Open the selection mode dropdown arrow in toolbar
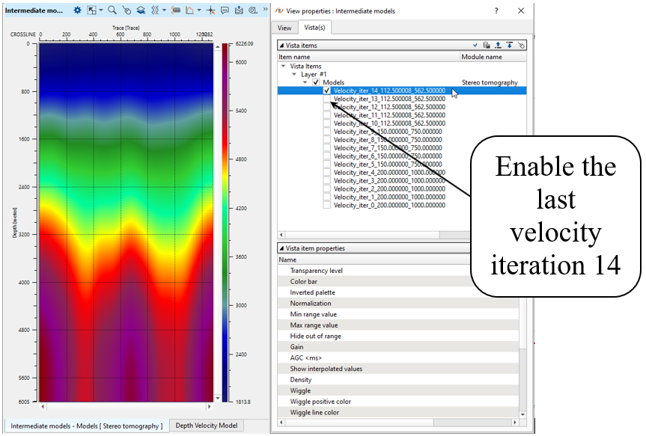 click(101, 10)
